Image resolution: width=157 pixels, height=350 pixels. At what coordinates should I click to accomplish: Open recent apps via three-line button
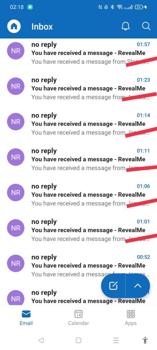(116, 340)
